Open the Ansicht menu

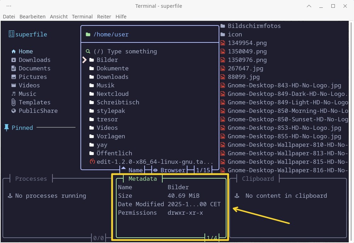(58, 17)
